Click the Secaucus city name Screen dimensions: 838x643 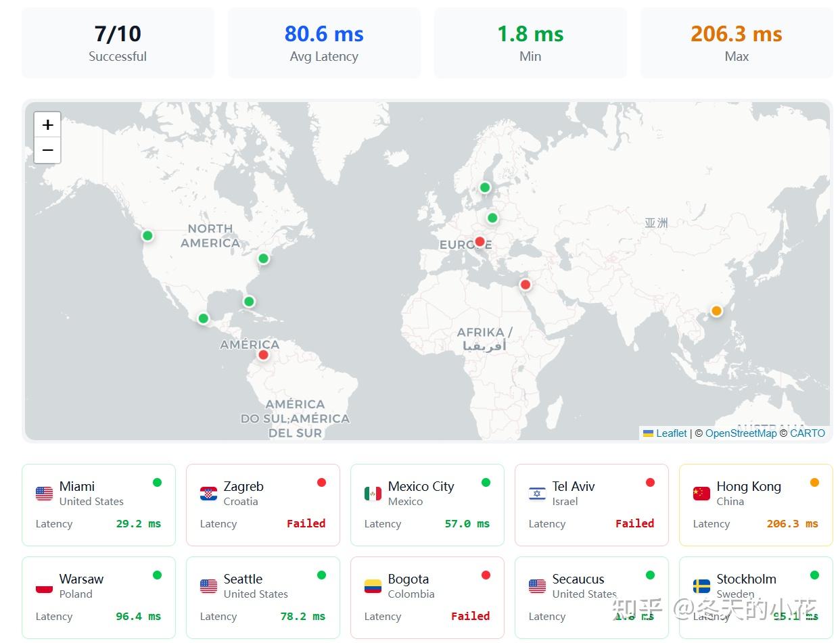click(x=578, y=579)
